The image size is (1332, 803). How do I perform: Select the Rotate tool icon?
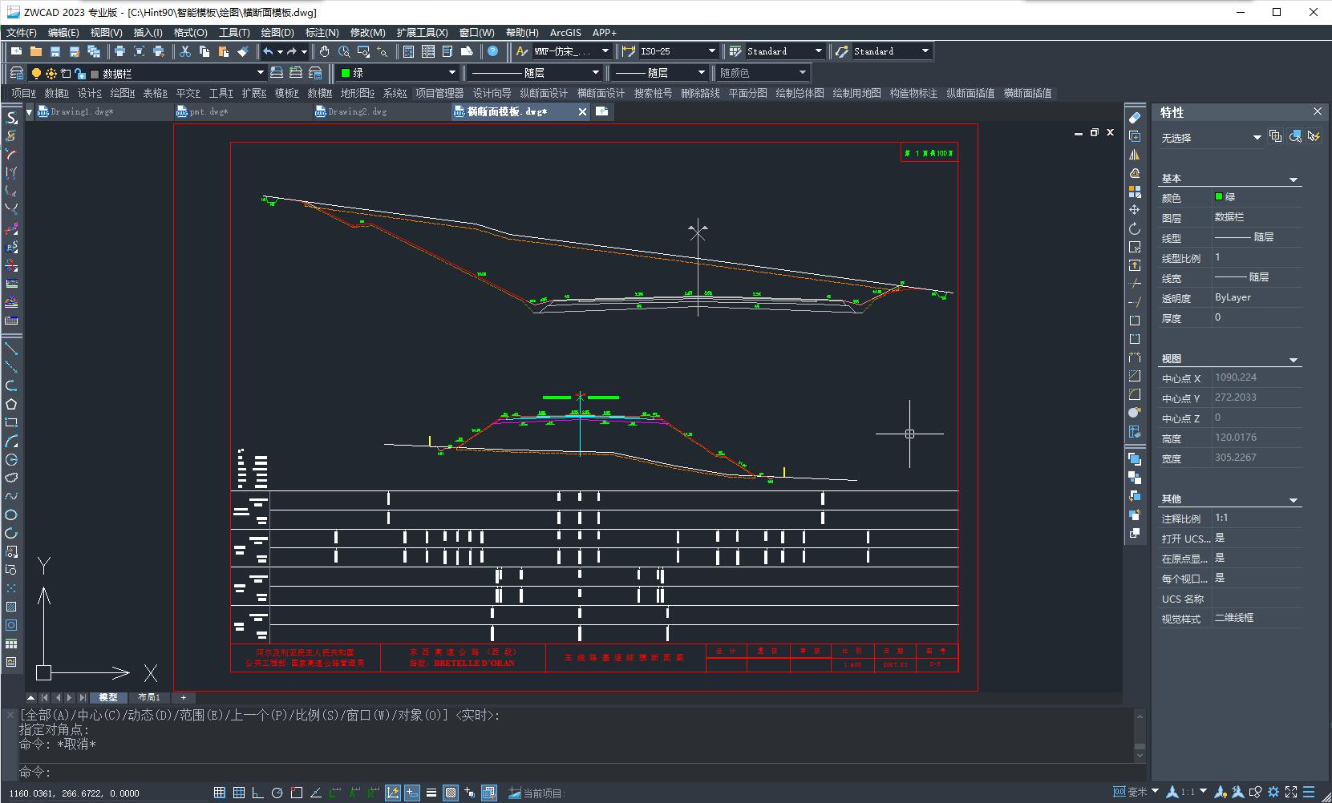point(1134,228)
